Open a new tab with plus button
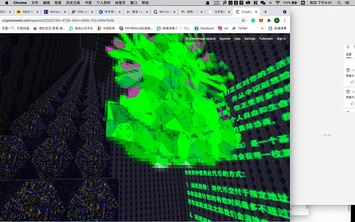The height and width of the screenshot is (222, 355). point(265,12)
